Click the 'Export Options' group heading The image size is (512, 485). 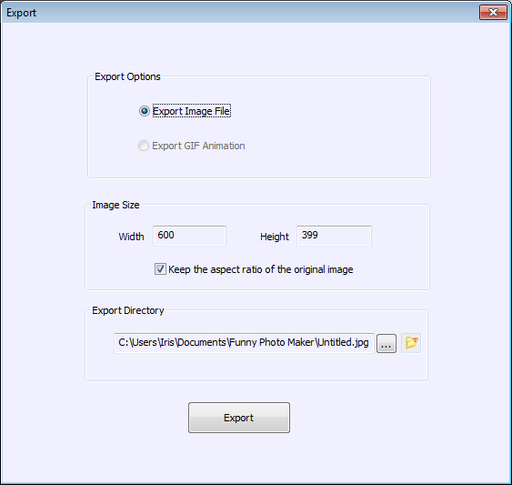tap(127, 76)
